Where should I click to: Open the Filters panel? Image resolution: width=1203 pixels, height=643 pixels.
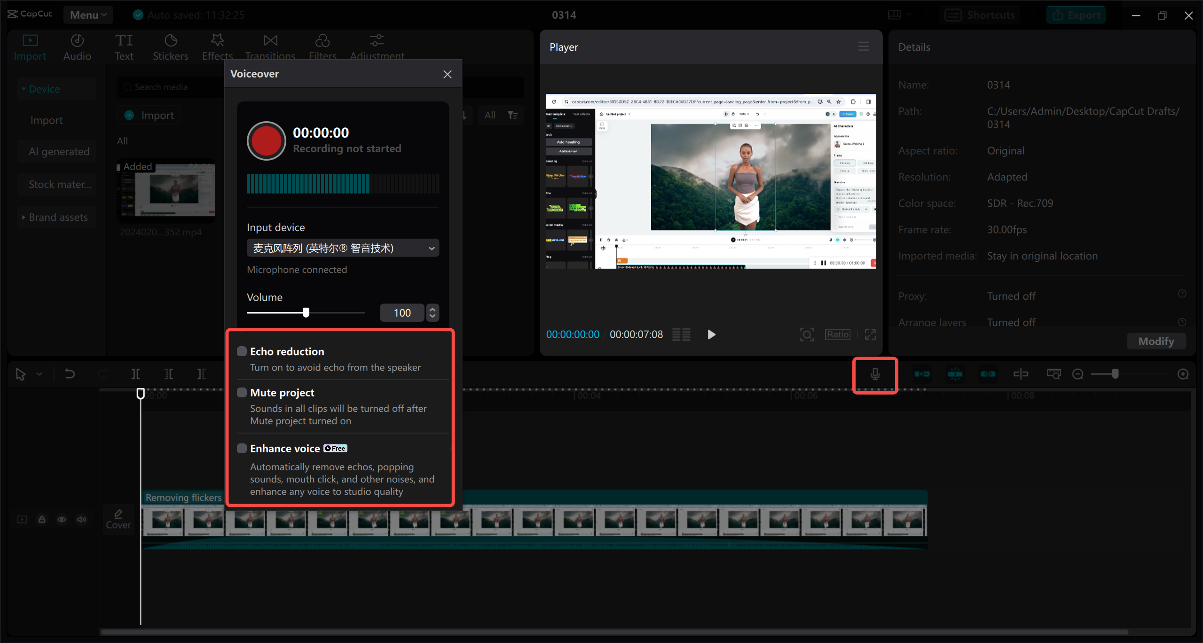click(322, 46)
